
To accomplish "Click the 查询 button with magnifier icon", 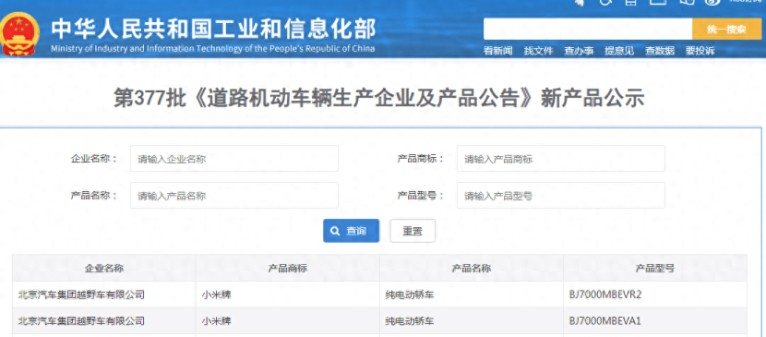I will click(x=352, y=231).
